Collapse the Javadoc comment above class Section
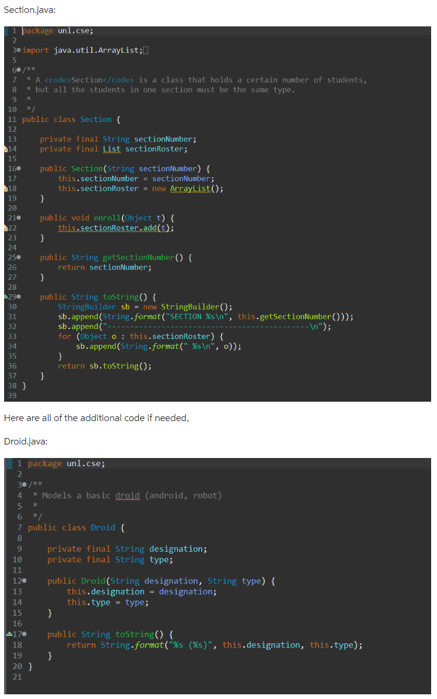Screen dimensions: 437x699 [19, 70]
